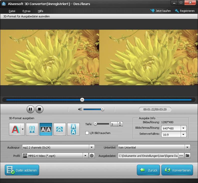Click the Zurück button
Viewport: 198px width, 183px height.
[148, 170]
